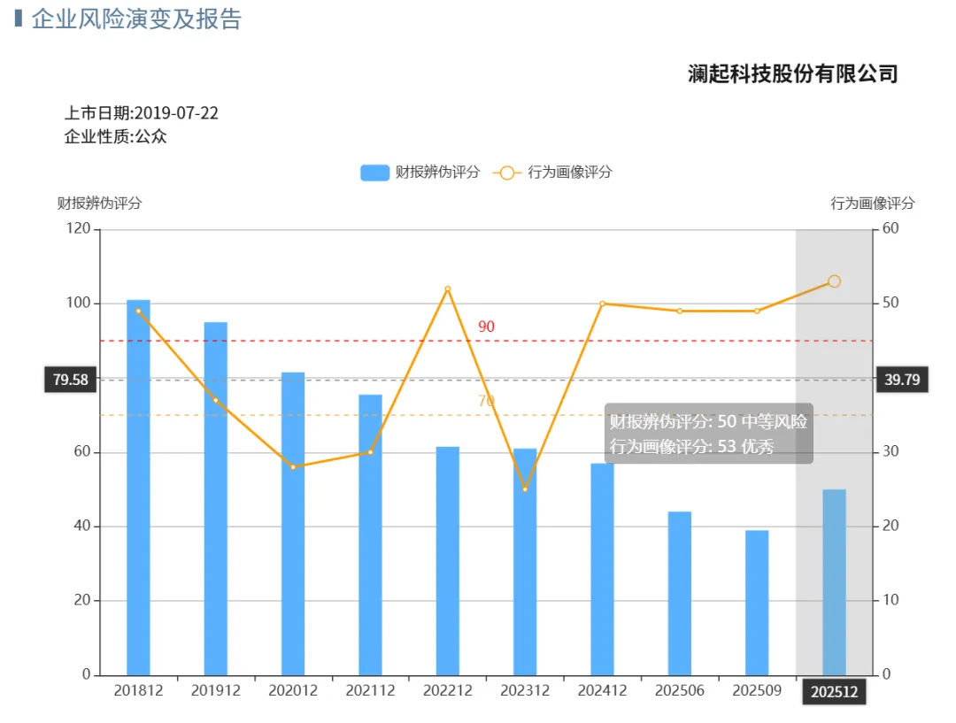Select the 202212 blue bar
This screenshot has width=956, height=723.
tap(448, 561)
